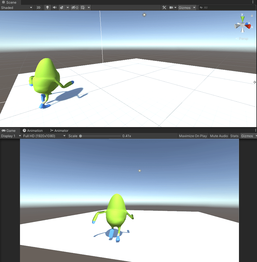
Task: Toggle hidden objects visibility icon
Action: point(75,8)
